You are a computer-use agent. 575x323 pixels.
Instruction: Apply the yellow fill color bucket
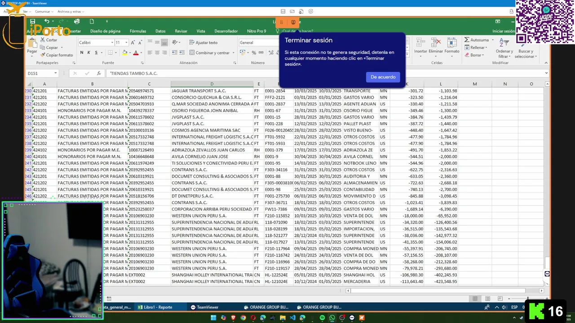[124, 52]
